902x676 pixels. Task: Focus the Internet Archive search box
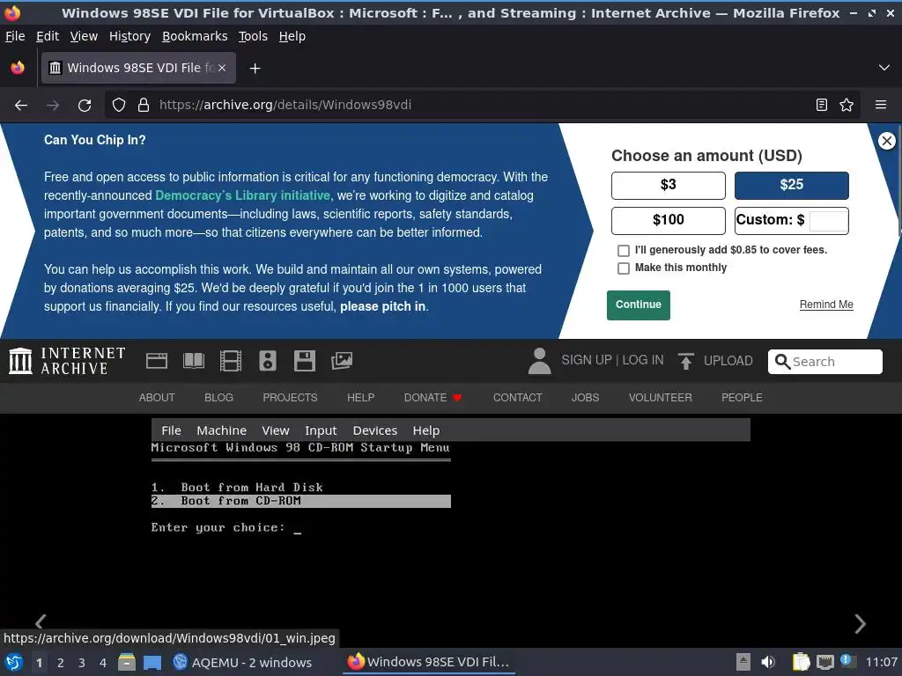pos(824,362)
